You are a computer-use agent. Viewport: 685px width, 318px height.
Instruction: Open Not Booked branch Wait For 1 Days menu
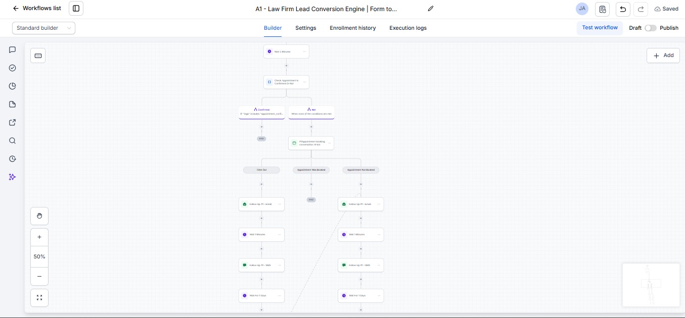[379, 296]
